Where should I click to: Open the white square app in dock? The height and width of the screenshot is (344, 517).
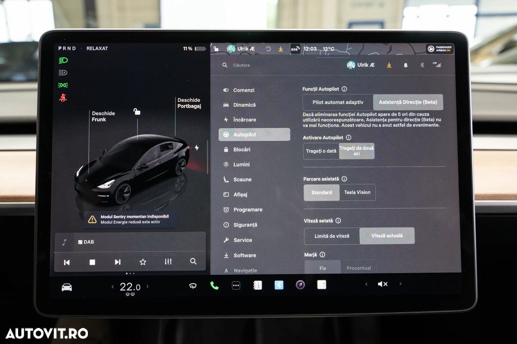(322, 285)
